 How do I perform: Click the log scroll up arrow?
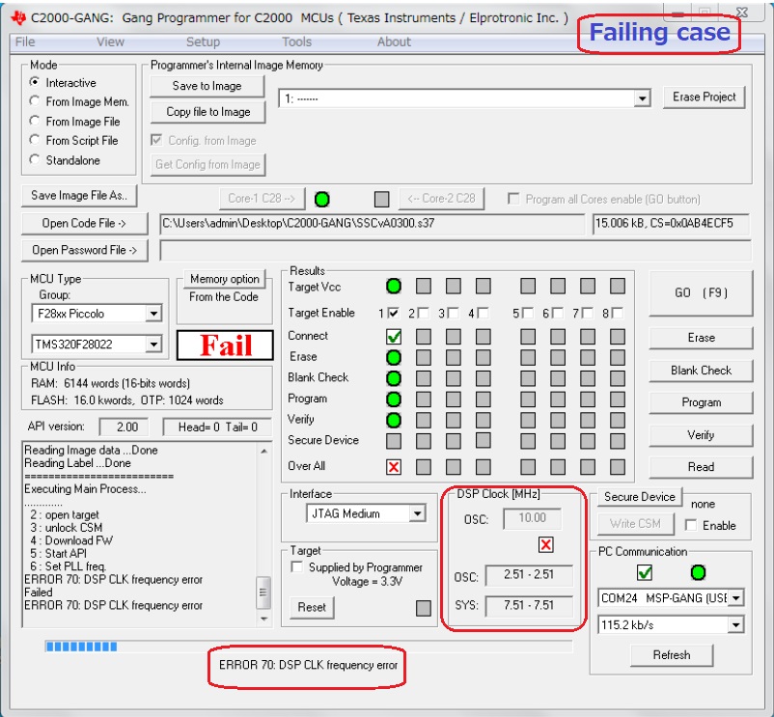[263, 451]
